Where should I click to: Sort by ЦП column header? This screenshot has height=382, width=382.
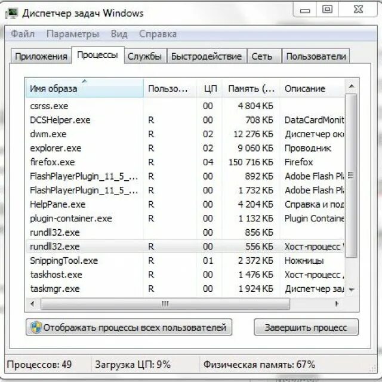210,88
